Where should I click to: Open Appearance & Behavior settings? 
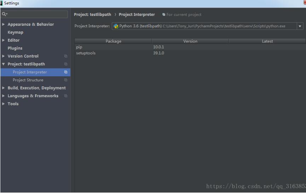[31, 24]
